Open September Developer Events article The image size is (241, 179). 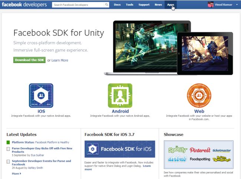[x=42, y=163]
